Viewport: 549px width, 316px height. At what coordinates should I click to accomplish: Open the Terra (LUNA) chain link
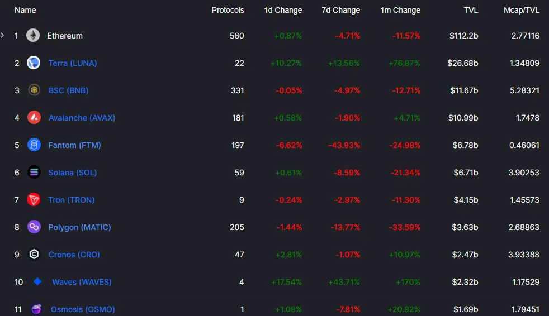tap(73, 63)
